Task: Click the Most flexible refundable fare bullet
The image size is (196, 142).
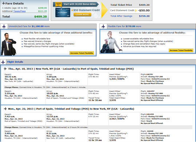Action: tap(37, 39)
